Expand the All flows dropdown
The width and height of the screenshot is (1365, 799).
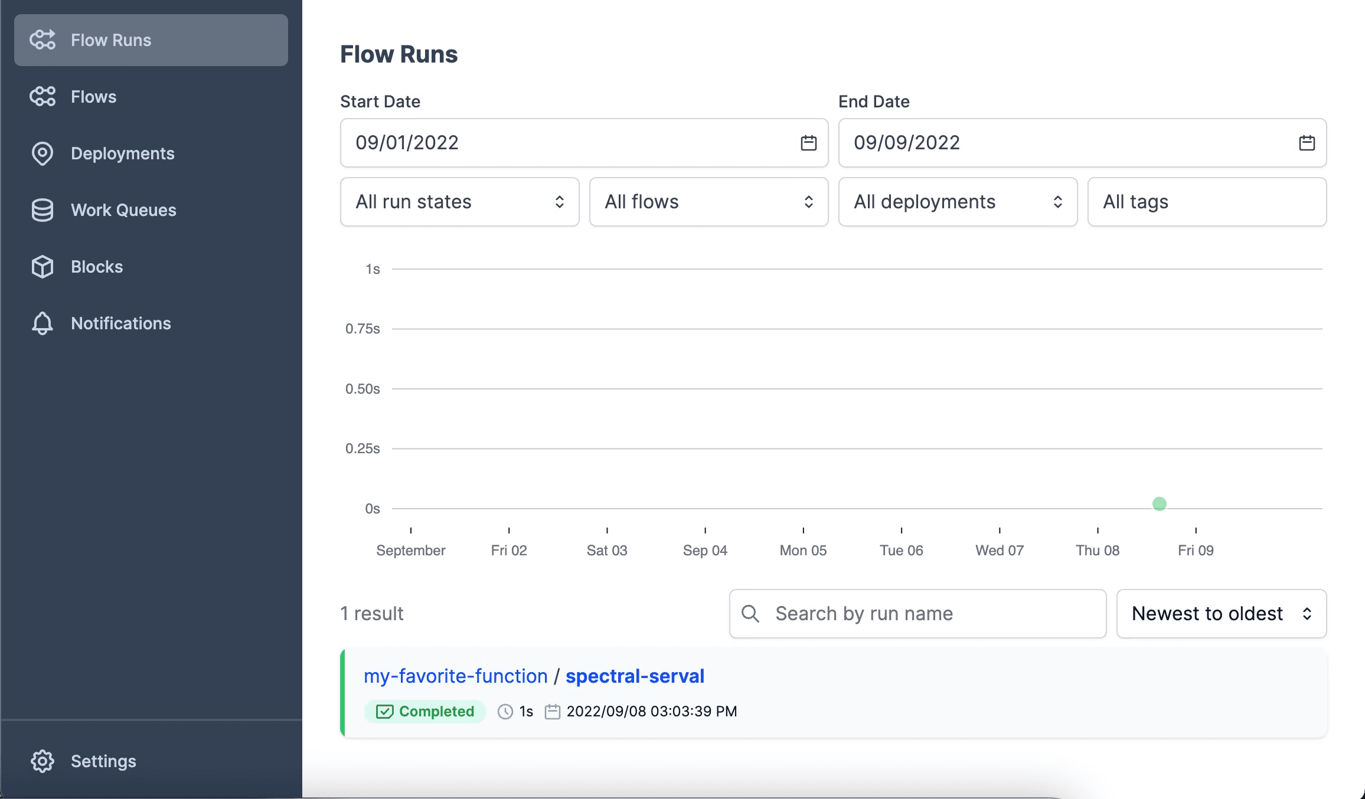(708, 202)
